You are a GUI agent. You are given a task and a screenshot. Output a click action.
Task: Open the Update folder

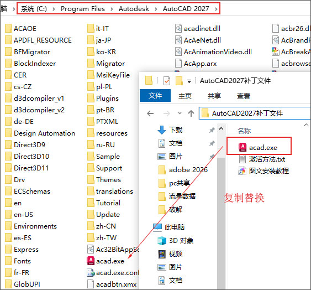tap(103, 215)
